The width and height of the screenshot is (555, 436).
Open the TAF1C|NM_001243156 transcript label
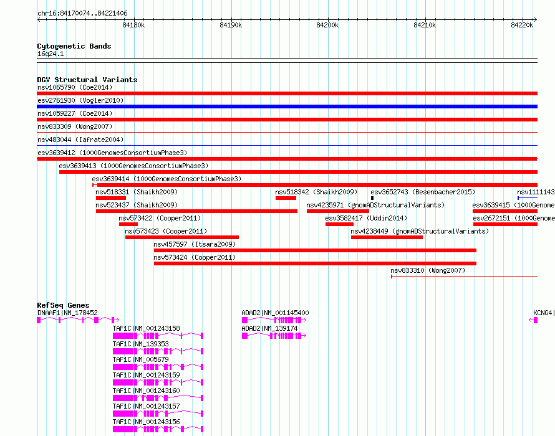146,422
